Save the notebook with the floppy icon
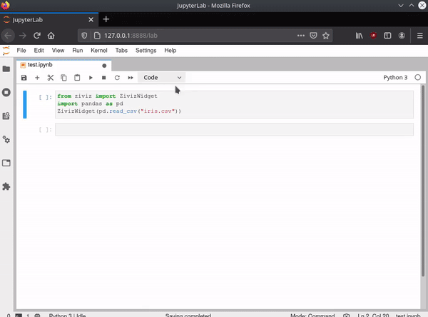This screenshot has width=428, height=317. click(x=24, y=78)
